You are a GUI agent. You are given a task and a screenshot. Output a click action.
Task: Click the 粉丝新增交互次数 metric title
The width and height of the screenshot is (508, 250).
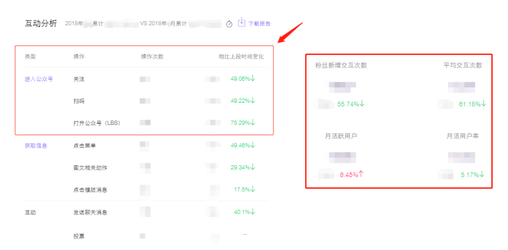click(x=341, y=65)
